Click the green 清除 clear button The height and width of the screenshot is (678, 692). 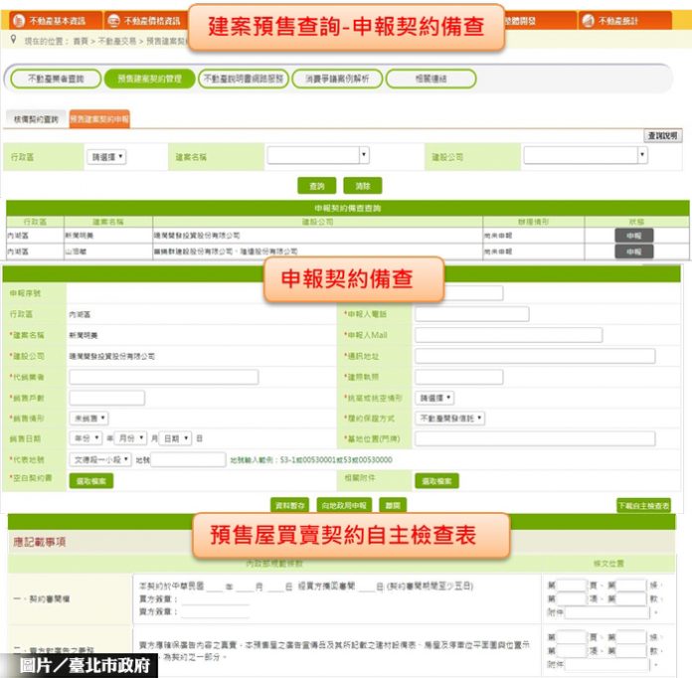point(363,186)
